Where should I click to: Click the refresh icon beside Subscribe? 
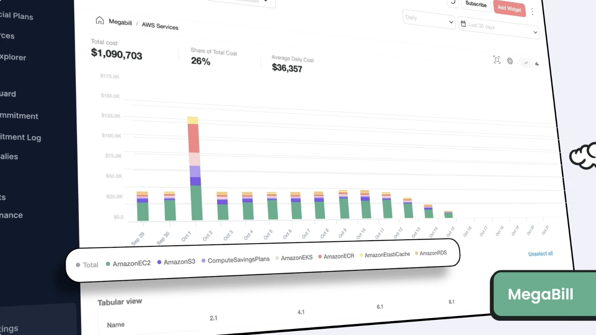453,2
